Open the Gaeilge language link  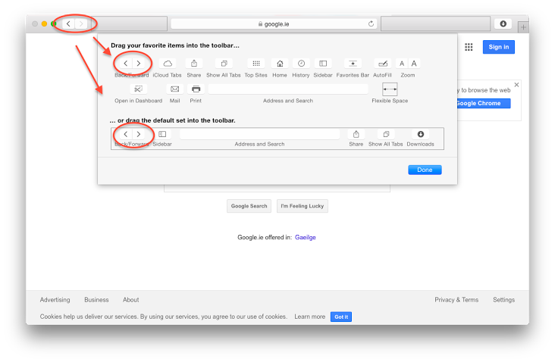coord(306,237)
